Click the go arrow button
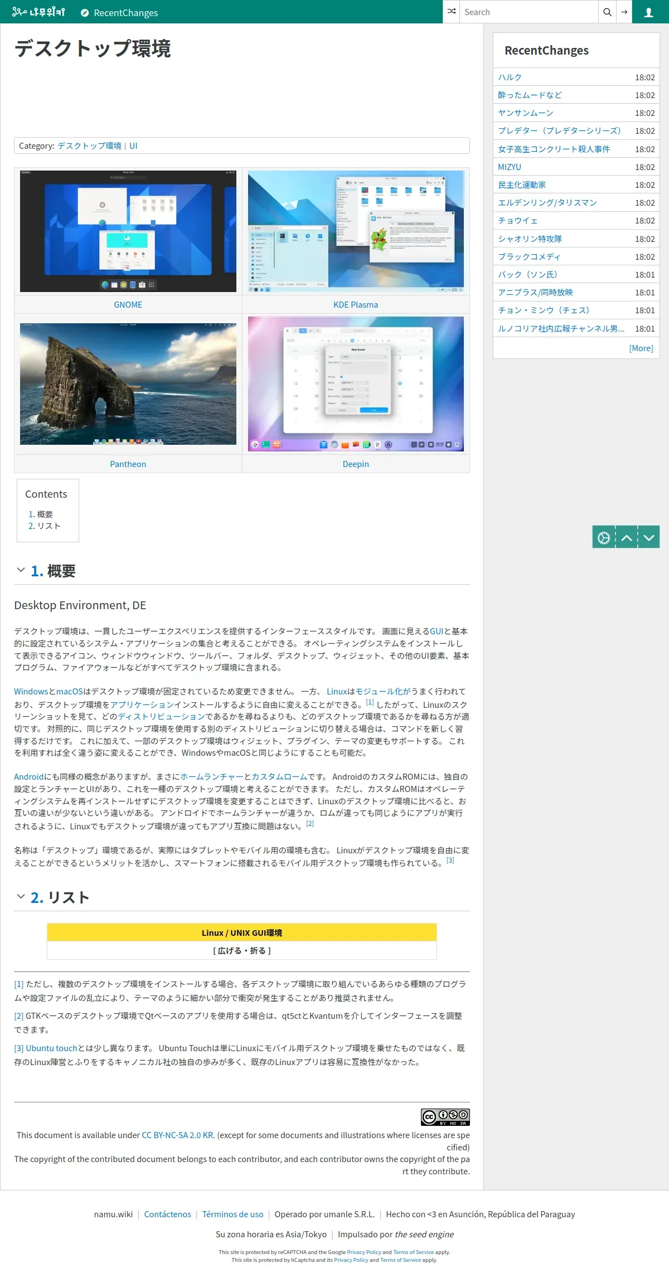The width and height of the screenshot is (669, 1278). [x=624, y=12]
